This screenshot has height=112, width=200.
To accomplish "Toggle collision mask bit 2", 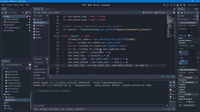I will pyautogui.click(x=182, y=61).
